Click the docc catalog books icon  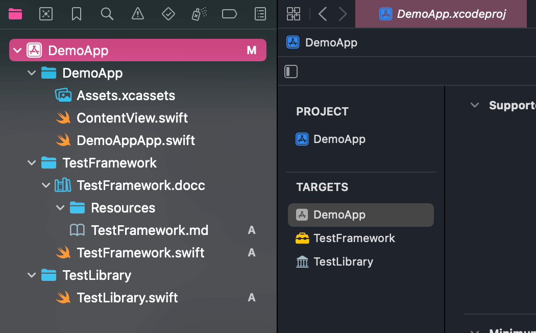(x=63, y=185)
